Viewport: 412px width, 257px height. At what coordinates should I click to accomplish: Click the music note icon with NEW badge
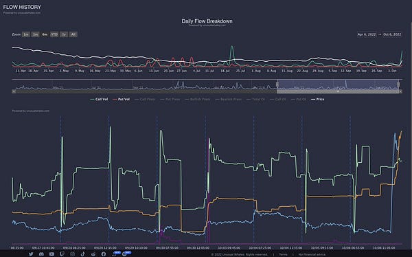click(x=116, y=254)
